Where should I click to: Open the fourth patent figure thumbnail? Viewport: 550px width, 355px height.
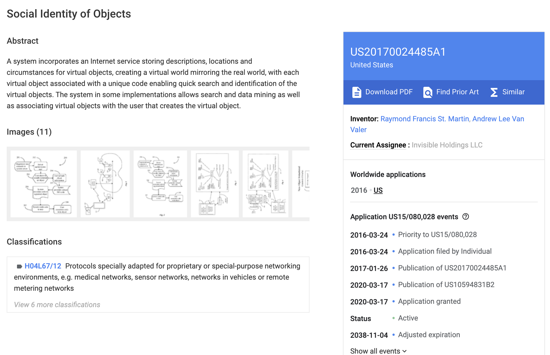pyautogui.click(x=215, y=184)
